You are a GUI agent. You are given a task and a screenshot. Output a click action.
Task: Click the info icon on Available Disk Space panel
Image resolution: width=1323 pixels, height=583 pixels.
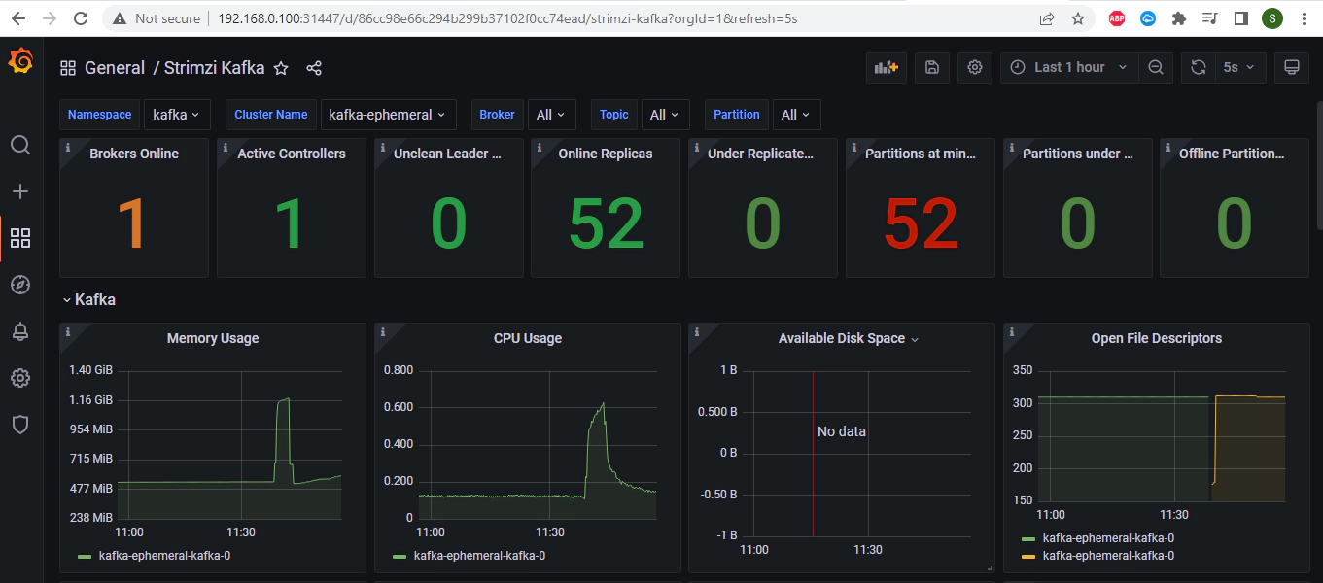pos(696,331)
